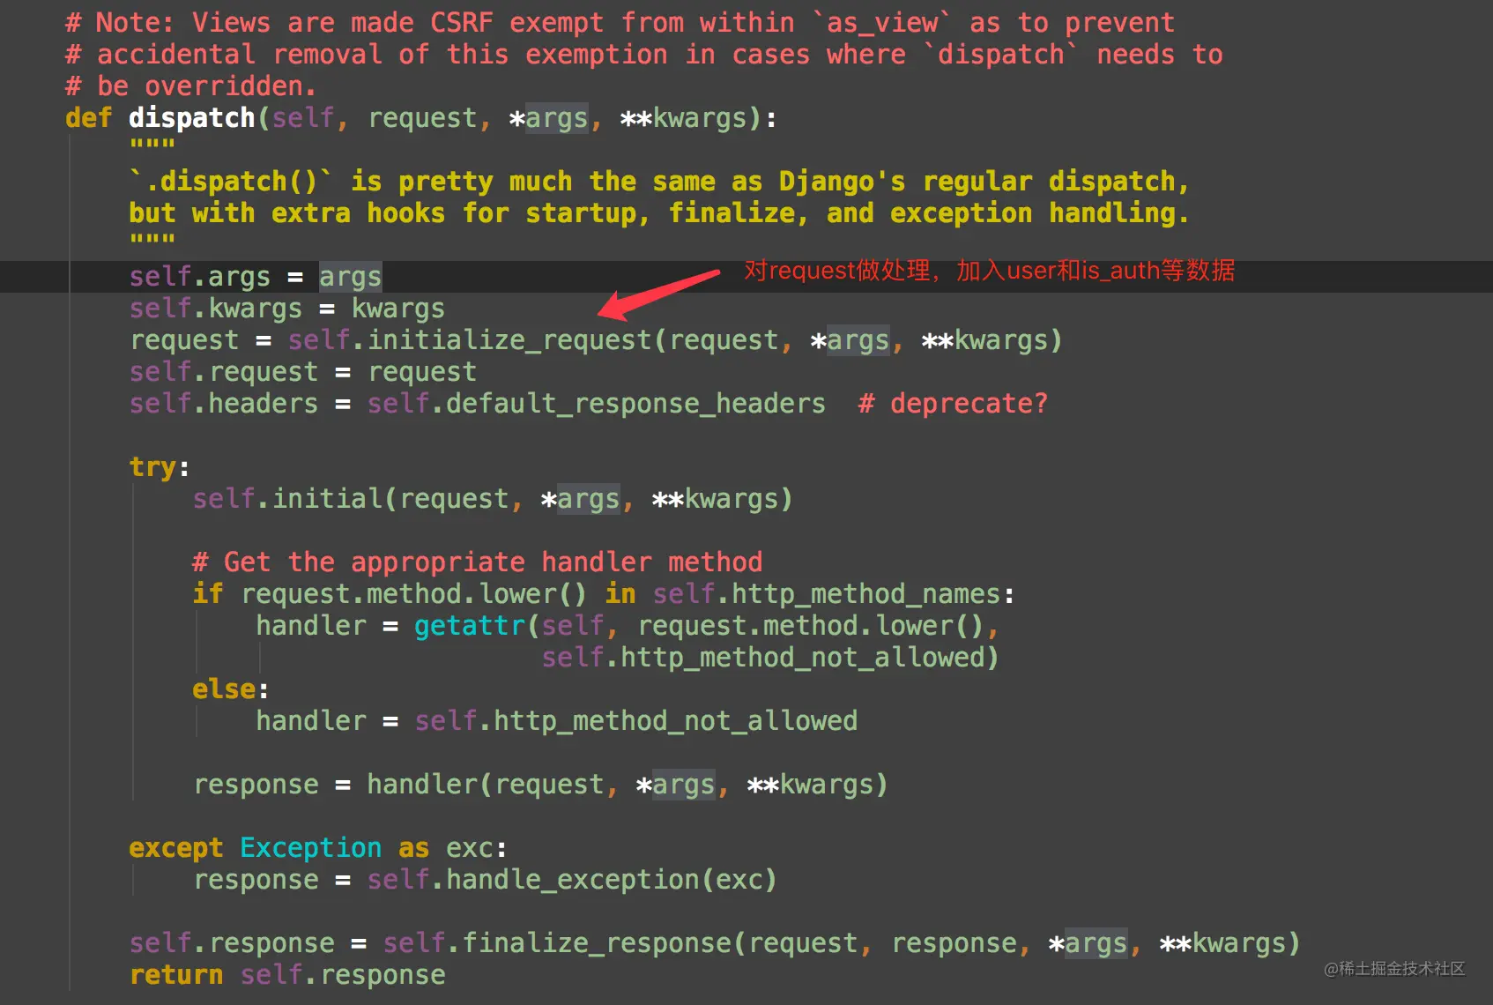Click 'self.headers' assignment target
The image size is (1493, 1005).
[x=223, y=403]
